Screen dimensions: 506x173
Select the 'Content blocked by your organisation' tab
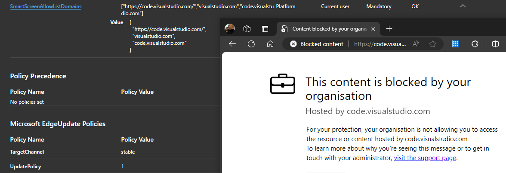tap(328, 29)
